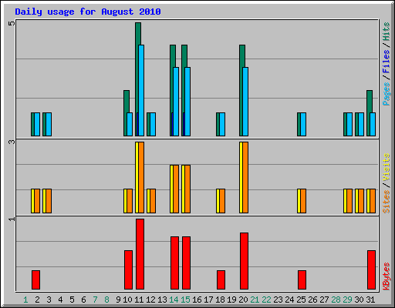Viewport: 395px width, 308px height.
Task: Click the 'Hits' legend label
Action: [x=386, y=32]
